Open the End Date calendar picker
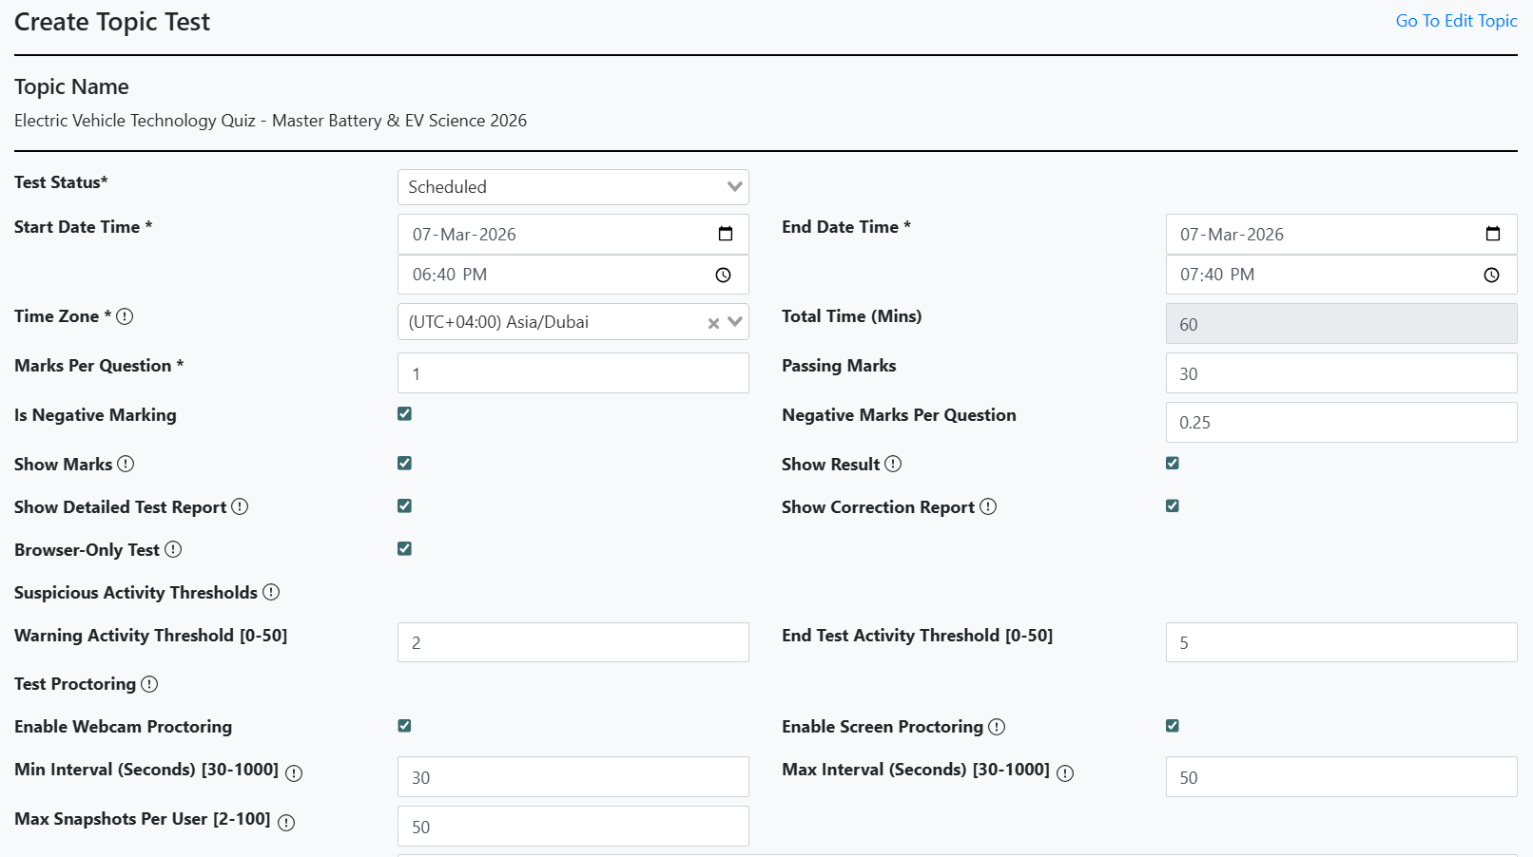Screen dimensions: 1533x857 click(x=1493, y=234)
